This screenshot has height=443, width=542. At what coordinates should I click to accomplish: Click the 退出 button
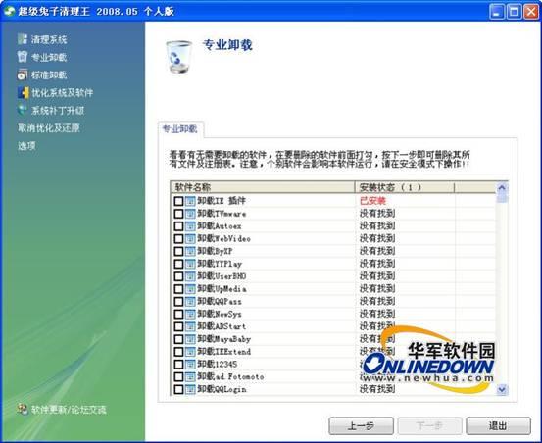coord(498,425)
